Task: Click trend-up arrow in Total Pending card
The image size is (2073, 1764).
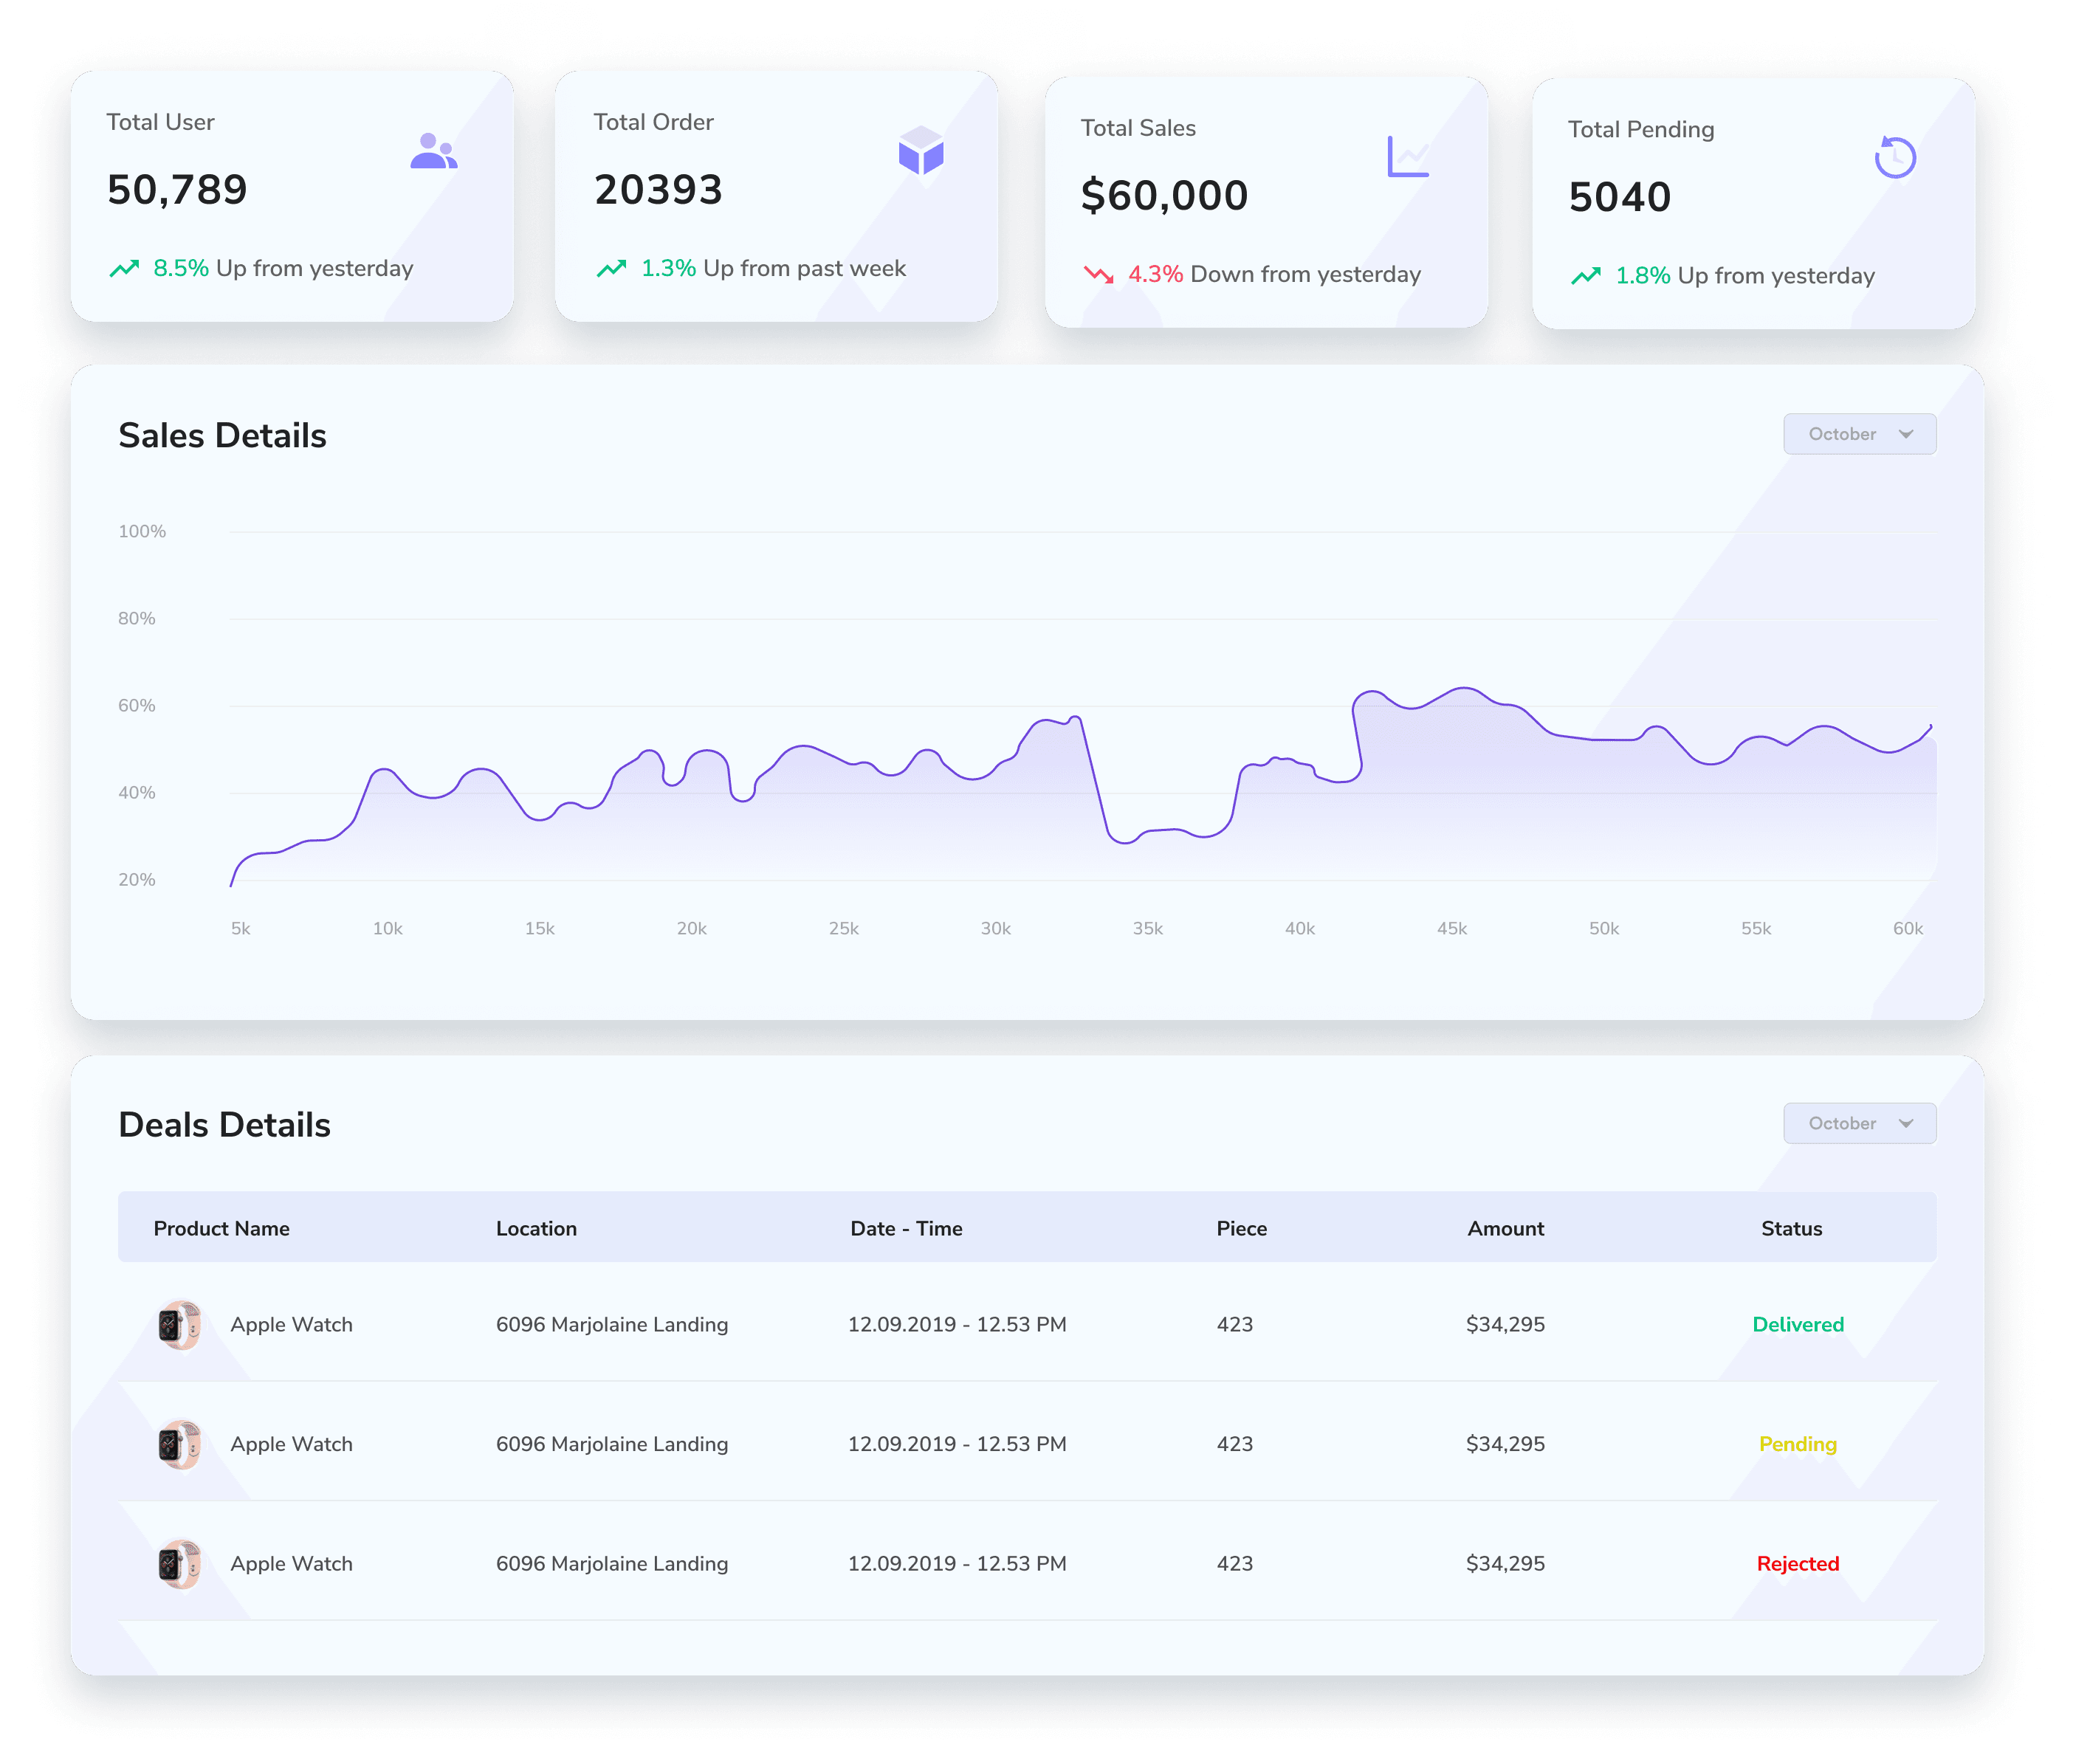Action: (x=1585, y=276)
